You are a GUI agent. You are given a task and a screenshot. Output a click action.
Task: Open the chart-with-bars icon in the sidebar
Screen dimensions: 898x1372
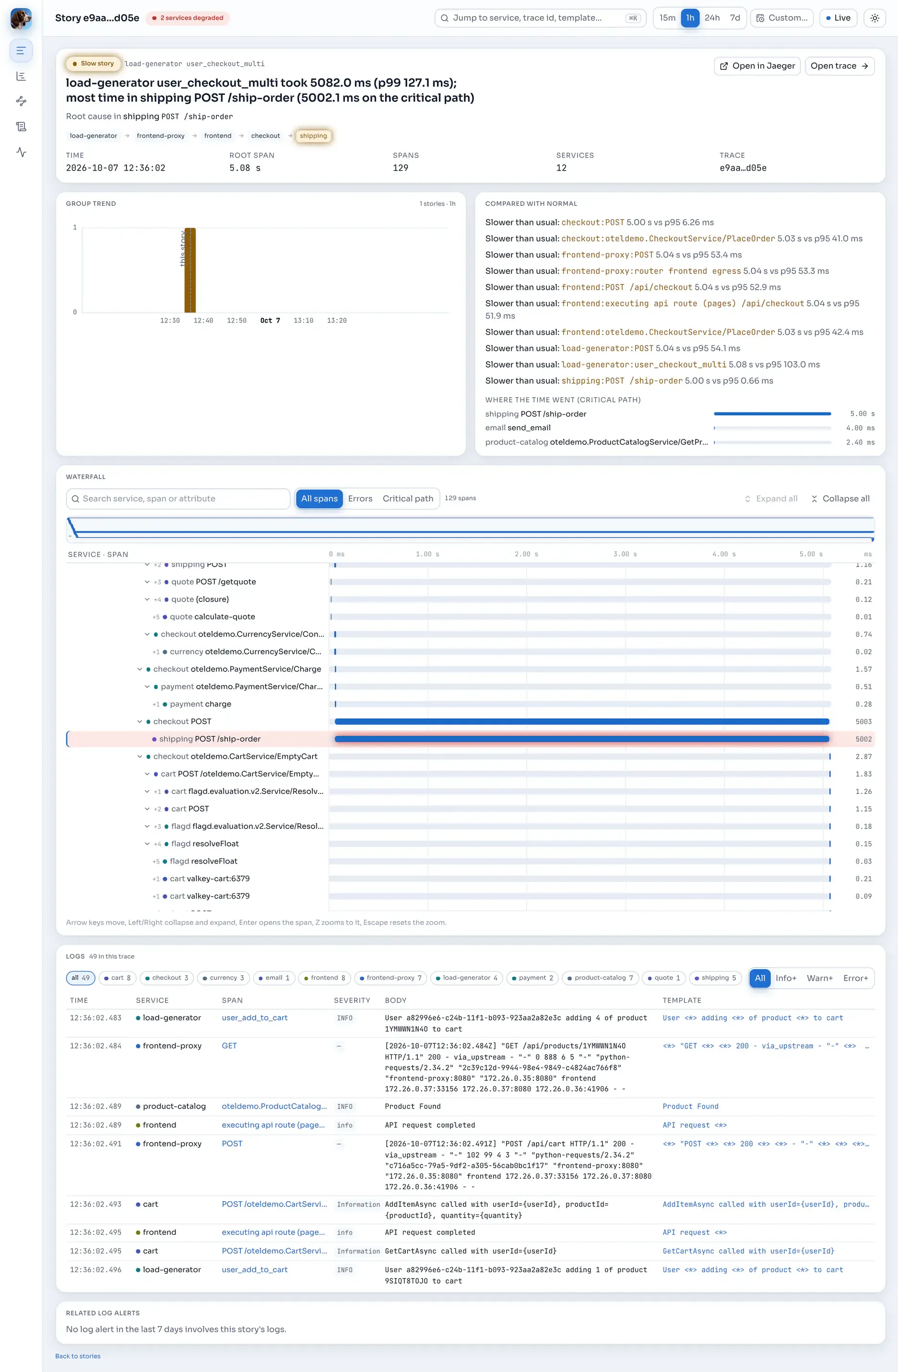pos(21,76)
